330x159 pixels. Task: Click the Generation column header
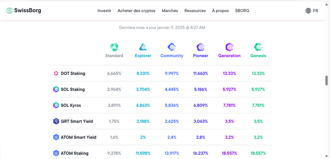[x=229, y=56]
